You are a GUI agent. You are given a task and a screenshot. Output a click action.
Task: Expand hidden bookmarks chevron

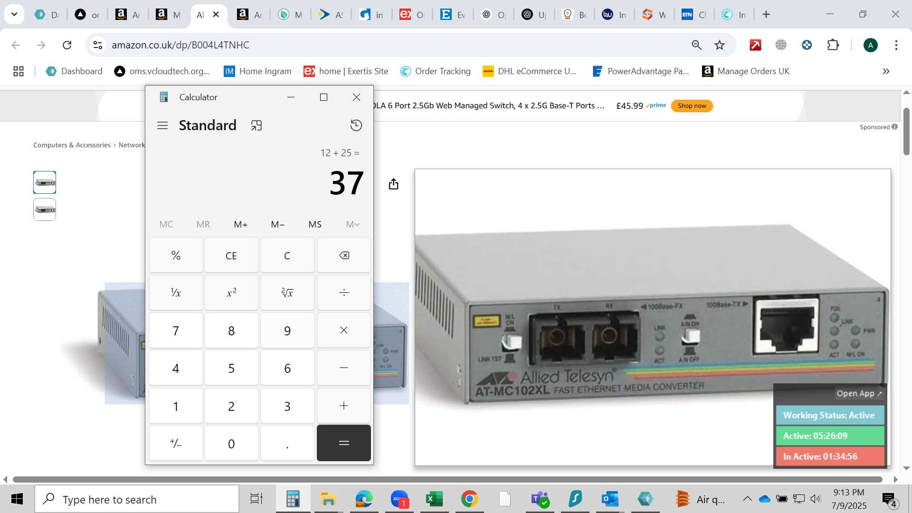pyautogui.click(x=886, y=71)
